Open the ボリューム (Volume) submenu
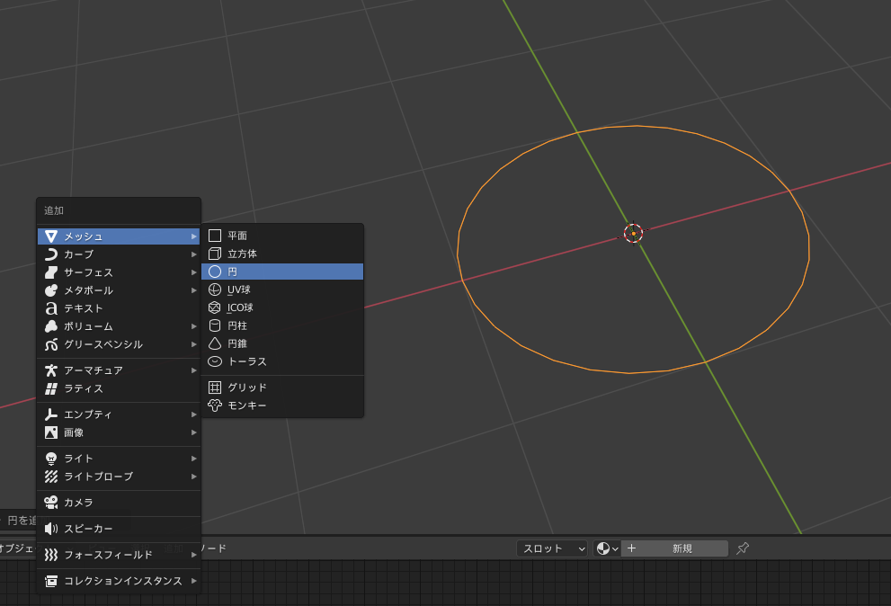This screenshot has height=606, width=891. pyautogui.click(x=118, y=326)
